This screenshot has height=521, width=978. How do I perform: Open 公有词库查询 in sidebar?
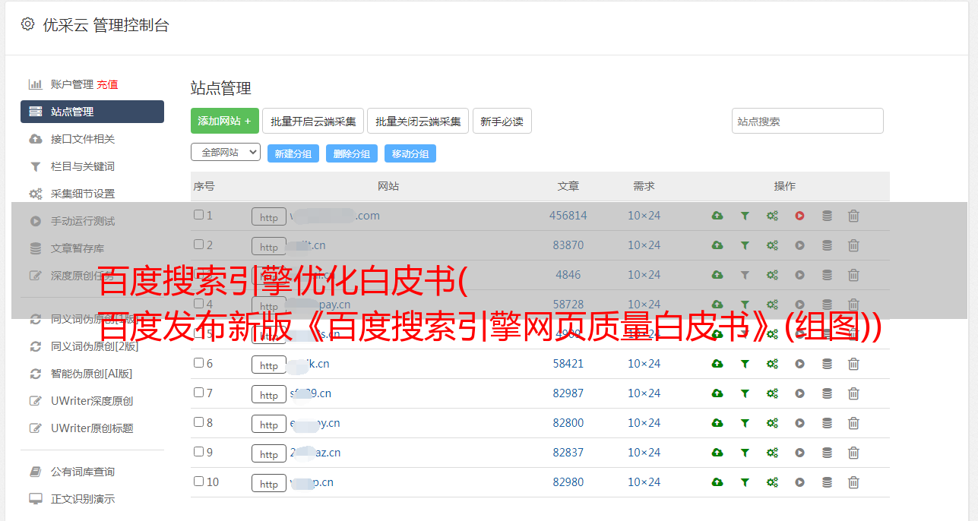[83, 472]
